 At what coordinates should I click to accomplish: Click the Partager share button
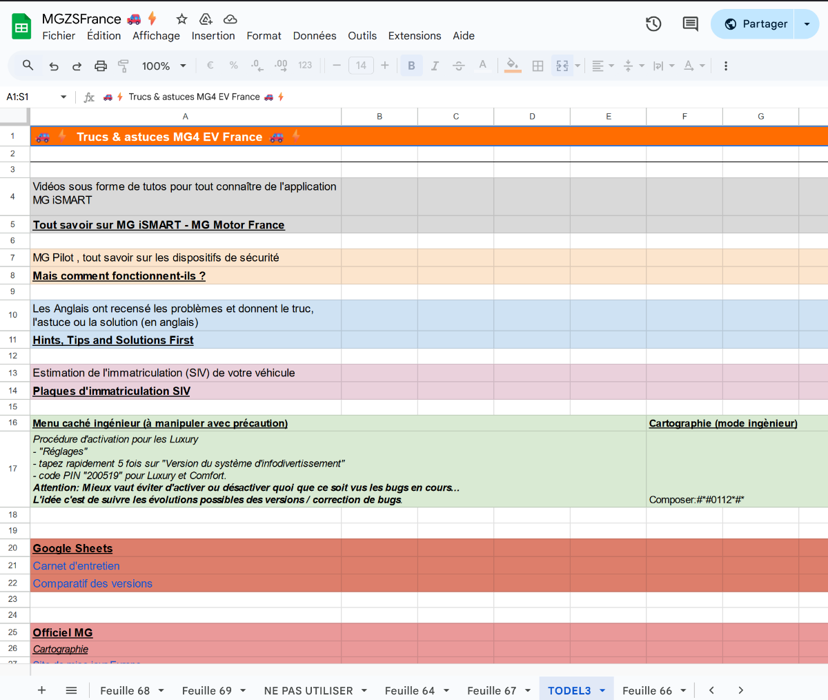tap(755, 24)
